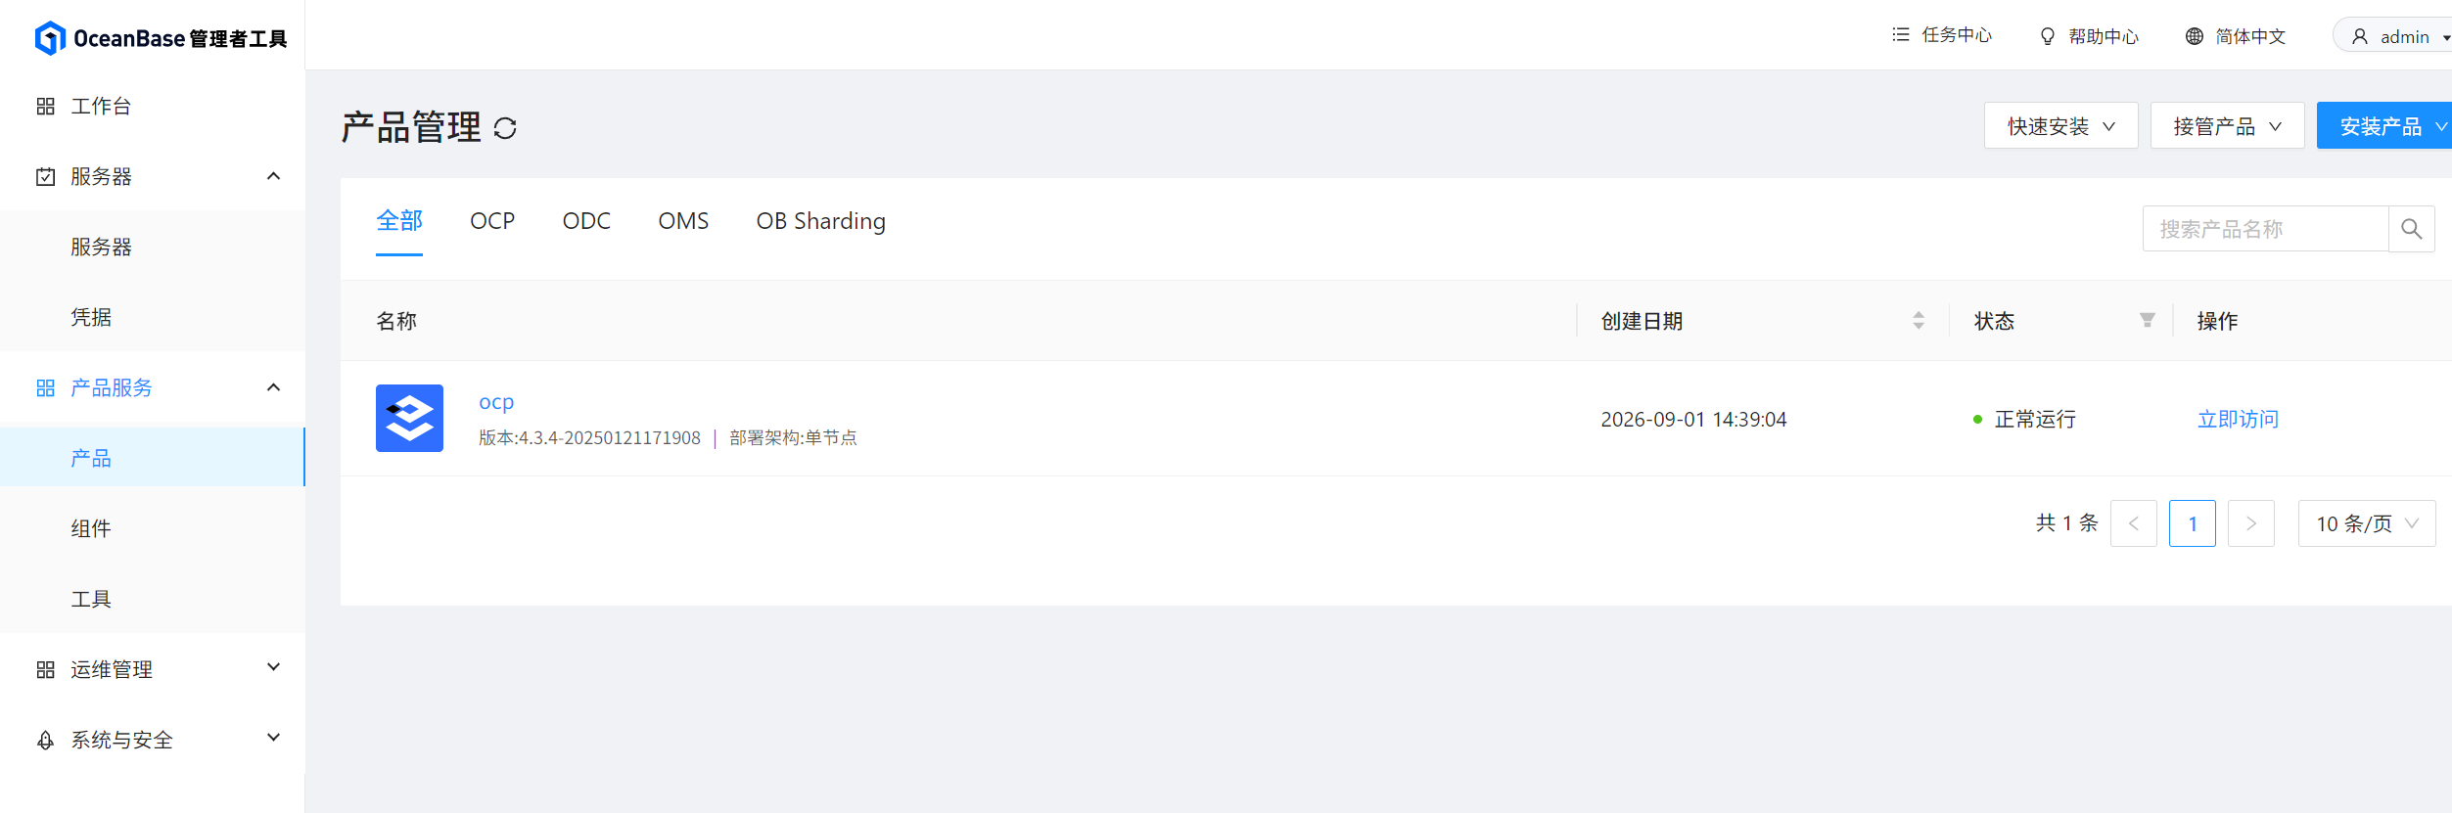Open 任务中心 list icon

point(1901,35)
